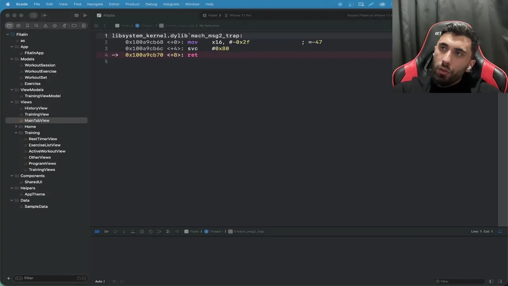Toggle breakpoints activation in debug bar
Image resolution: width=508 pixels, height=286 pixels.
tap(97, 232)
